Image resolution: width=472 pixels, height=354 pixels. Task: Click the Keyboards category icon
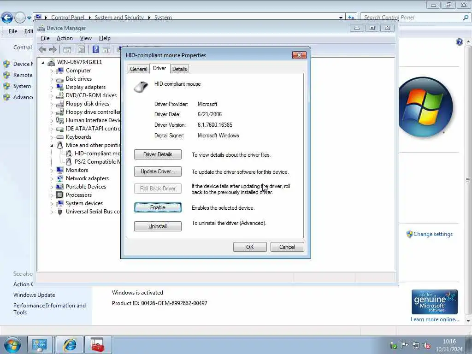tap(60, 137)
